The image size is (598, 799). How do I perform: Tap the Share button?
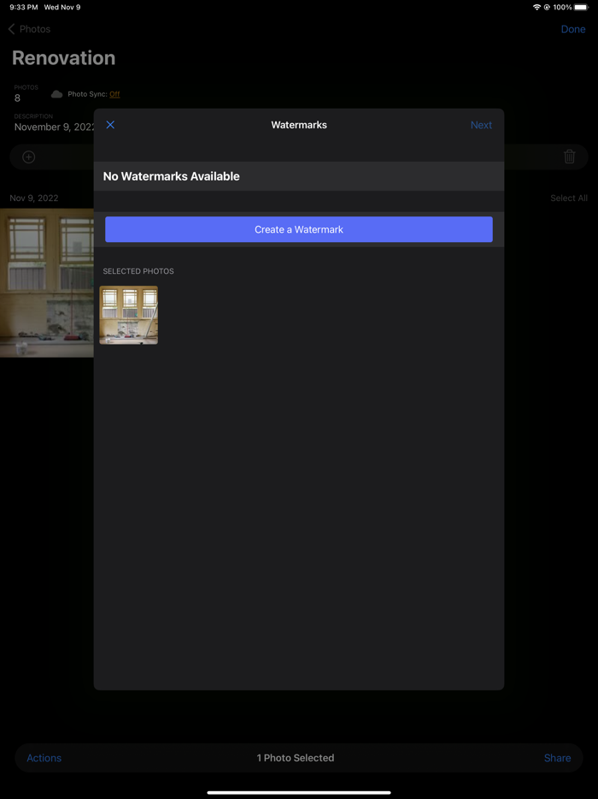click(557, 758)
